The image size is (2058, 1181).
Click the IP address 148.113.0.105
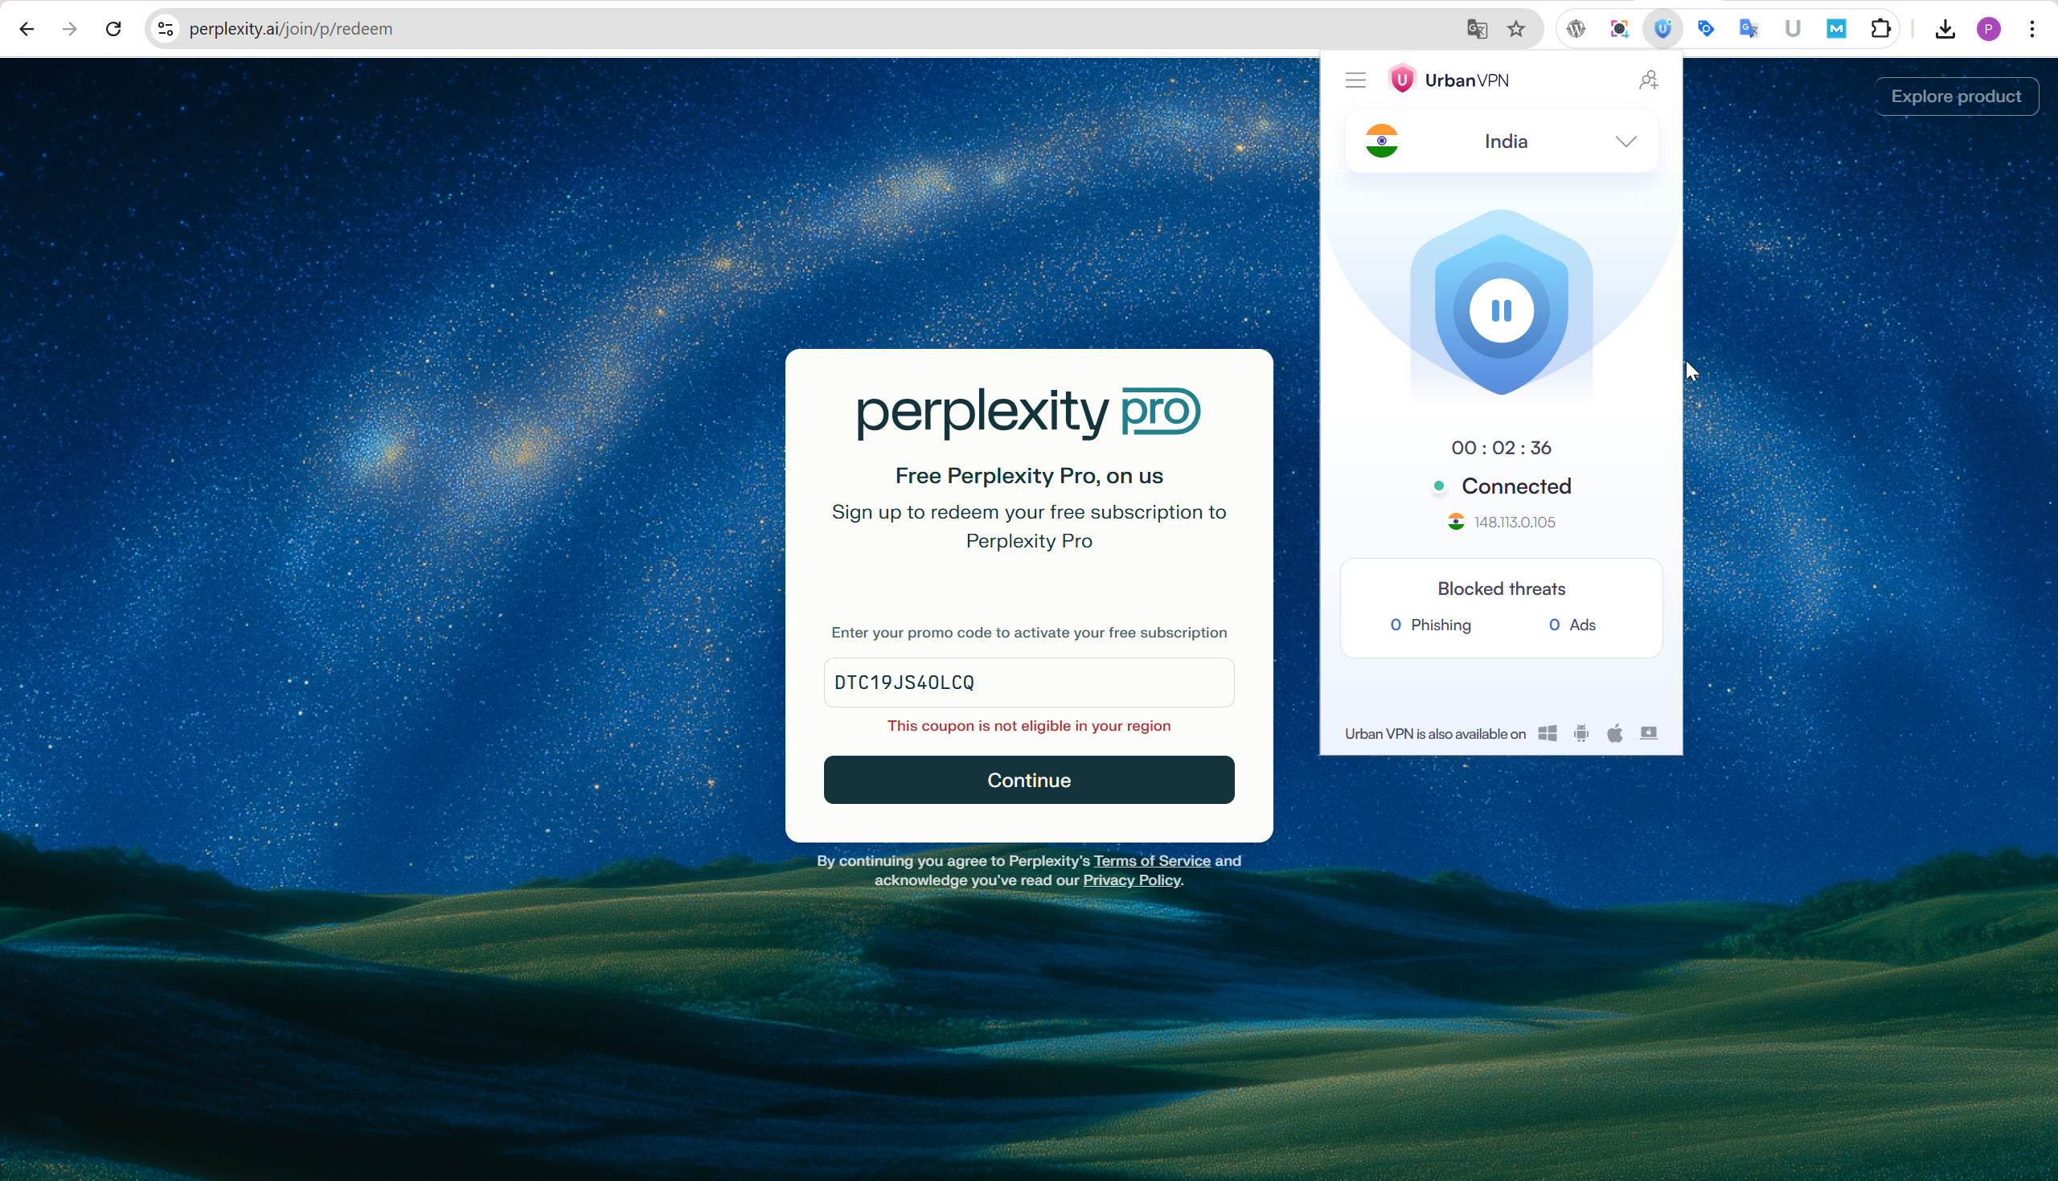point(1514,523)
